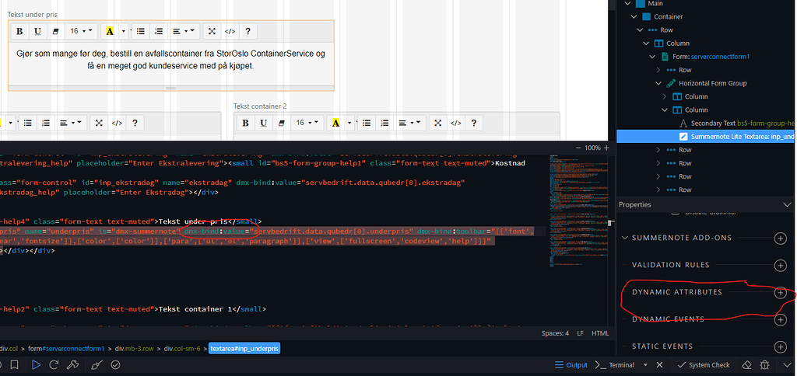Viewport: 797px width, 376px height.
Task: Select Secondary Text node in the tree
Action: (x=736, y=123)
